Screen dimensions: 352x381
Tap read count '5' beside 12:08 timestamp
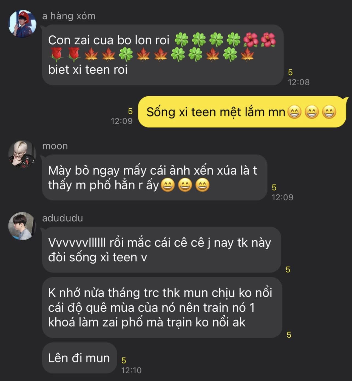[290, 72]
